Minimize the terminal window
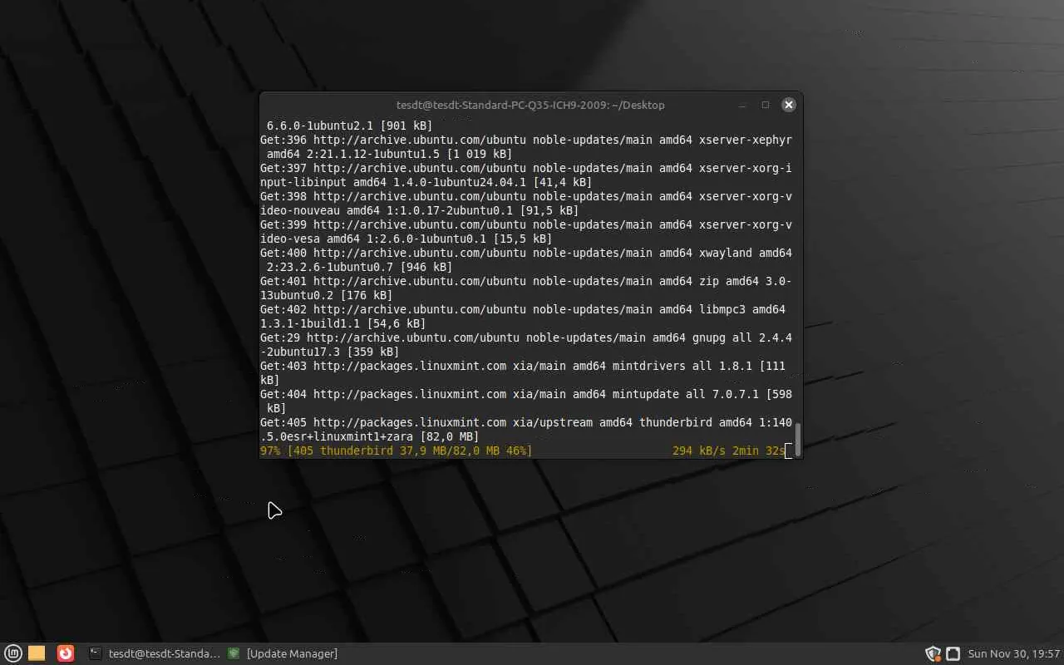This screenshot has width=1064, height=665. [742, 105]
